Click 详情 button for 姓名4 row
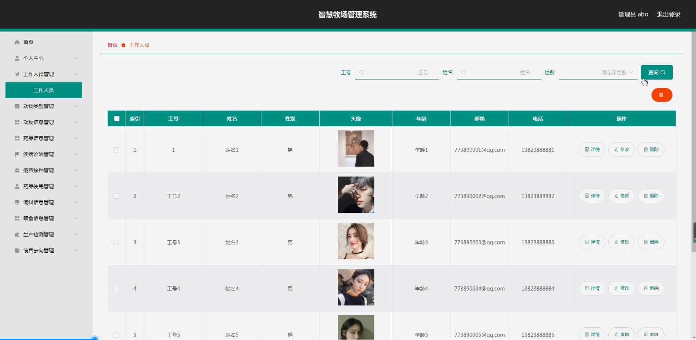Screen dimensions: 696x340 tap(592, 288)
